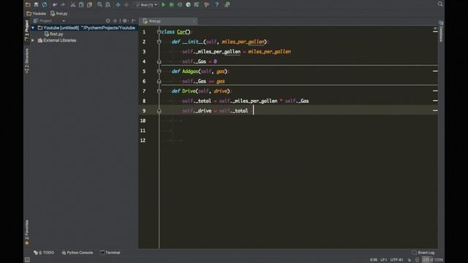Click the green circular profile icon
This screenshot has width=468, height=263.
point(188,4)
